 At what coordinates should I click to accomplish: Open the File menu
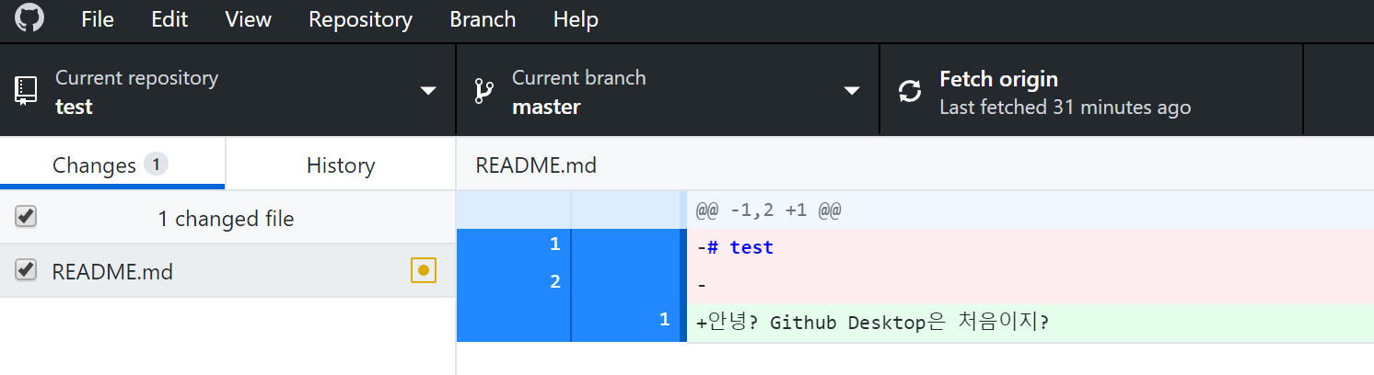tap(98, 19)
